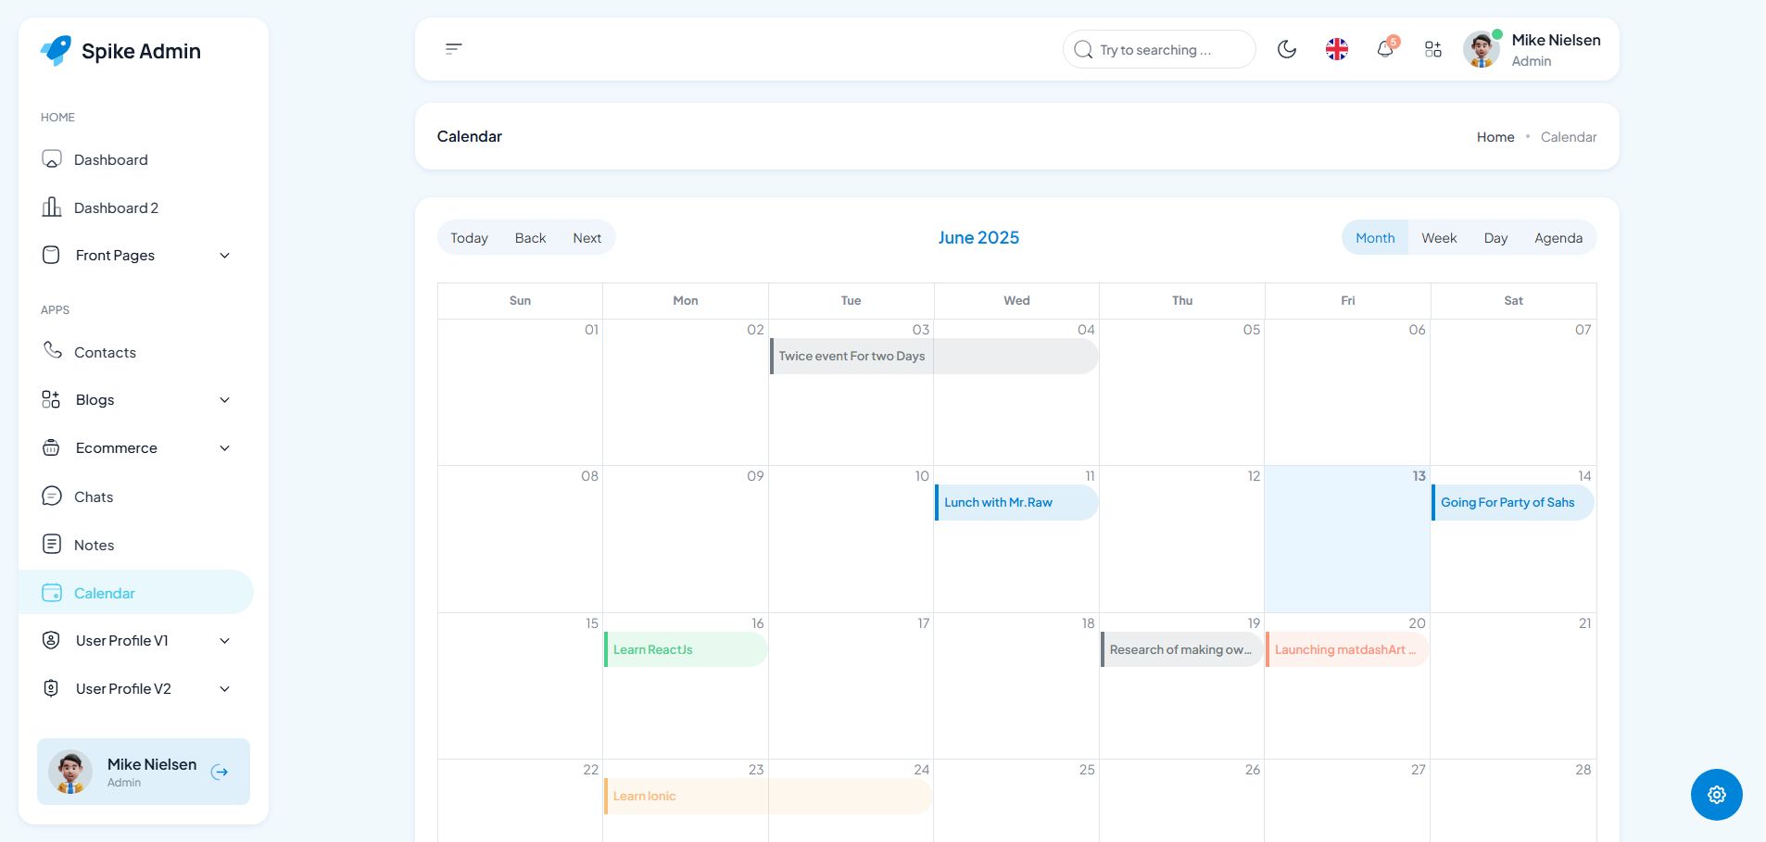Viewport: 1766px width, 842px height.
Task: Click the Spike Admin rocket logo
Action: pos(57,50)
